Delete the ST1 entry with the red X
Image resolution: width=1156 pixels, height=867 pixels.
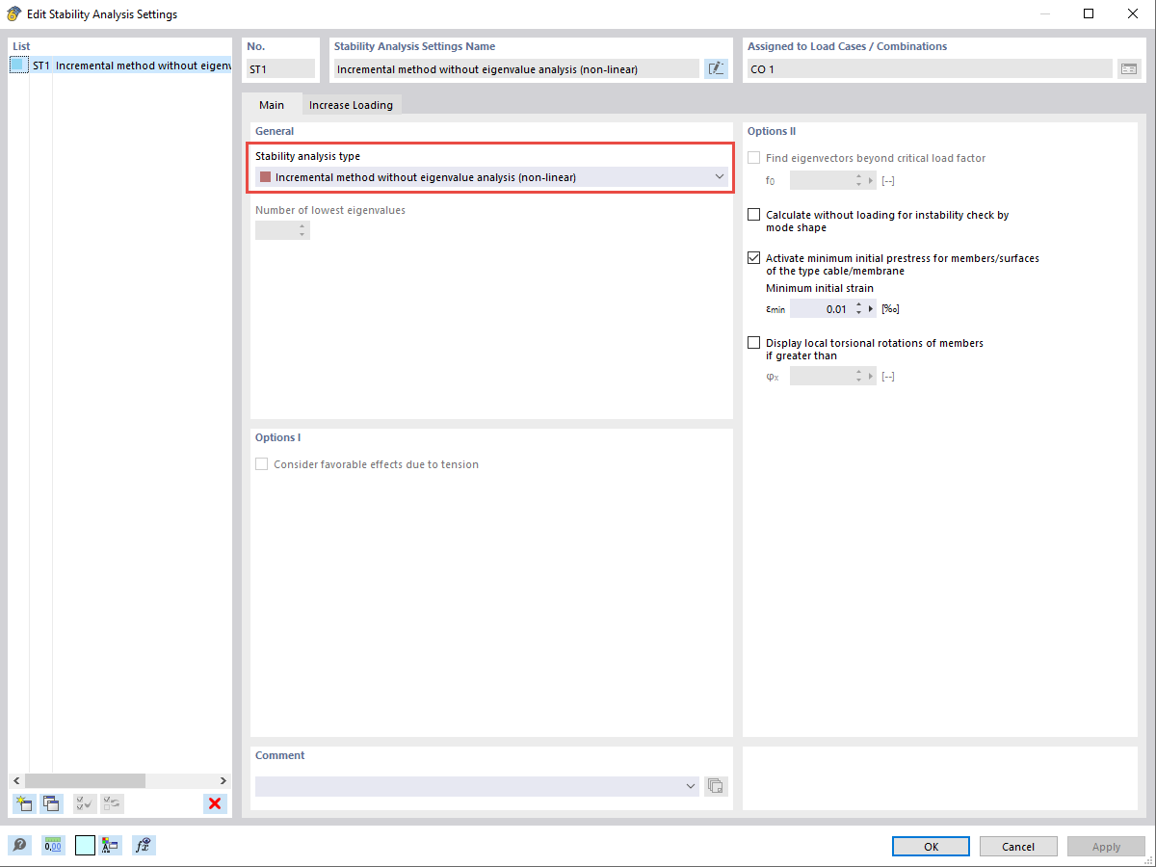point(215,803)
